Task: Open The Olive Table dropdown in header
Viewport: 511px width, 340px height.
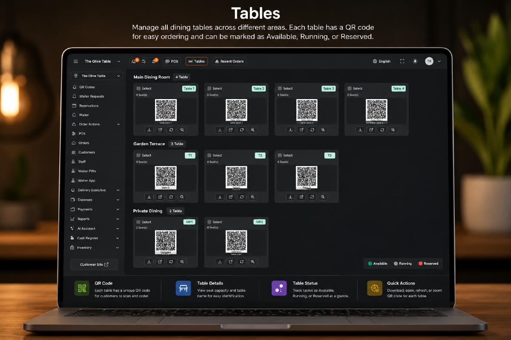Action: (103, 61)
